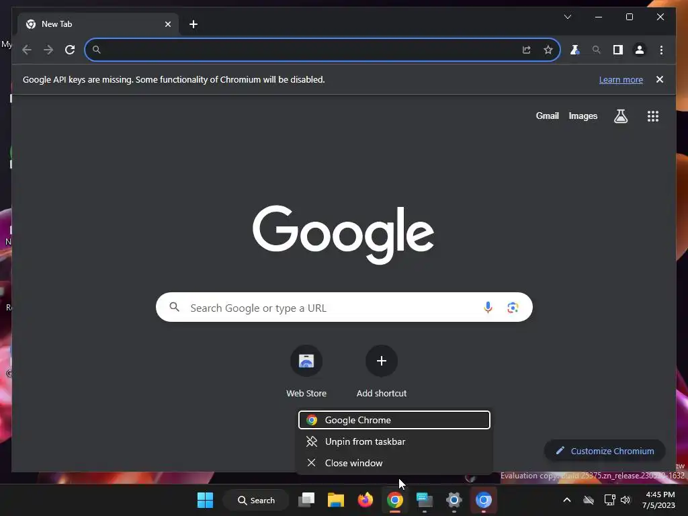This screenshot has width=688, height=516.
Task: Open Google Images link
Action: (x=583, y=116)
